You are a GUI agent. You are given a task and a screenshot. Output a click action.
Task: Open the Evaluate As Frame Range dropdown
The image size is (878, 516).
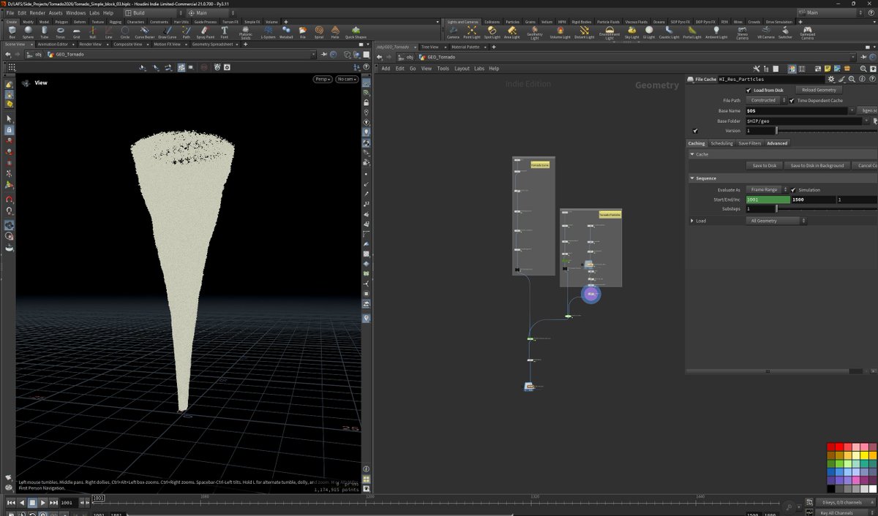tap(766, 189)
